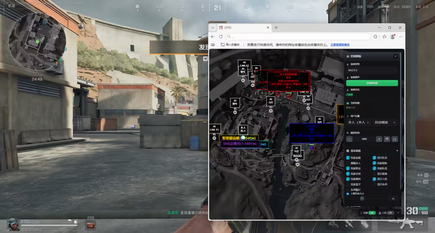435x233 pixels.
Task: Open browser extensions puzzle icon
Action: pos(375,37)
